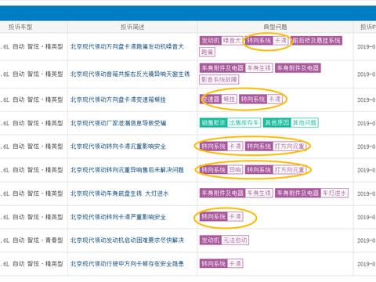
Task: Open complaint 北京现代领动厂家泄漏信息导致受骗
Action: (x=118, y=123)
